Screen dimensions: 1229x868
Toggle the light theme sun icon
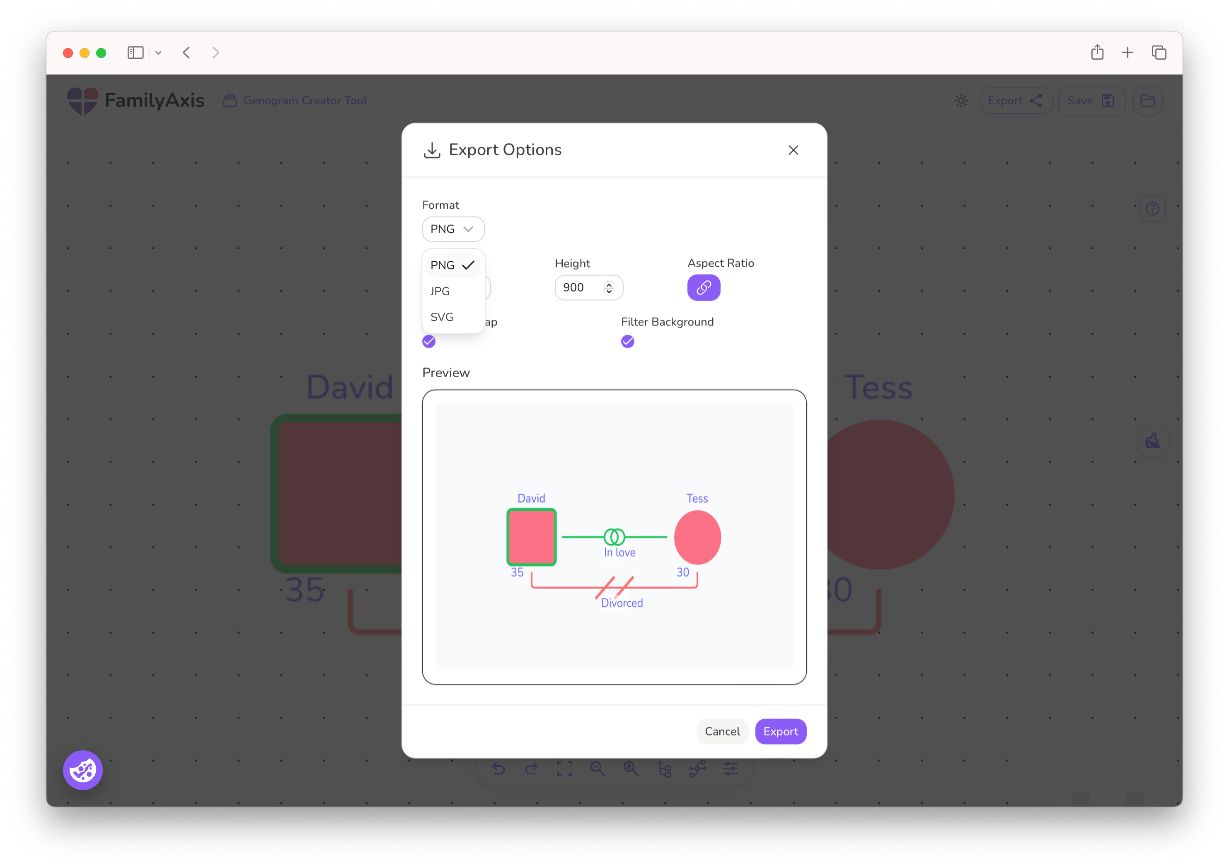[961, 101]
